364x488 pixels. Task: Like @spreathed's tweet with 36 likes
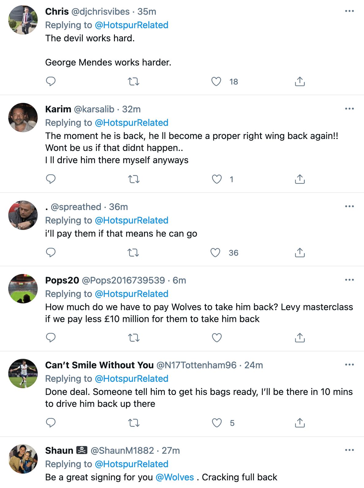pyautogui.click(x=215, y=253)
